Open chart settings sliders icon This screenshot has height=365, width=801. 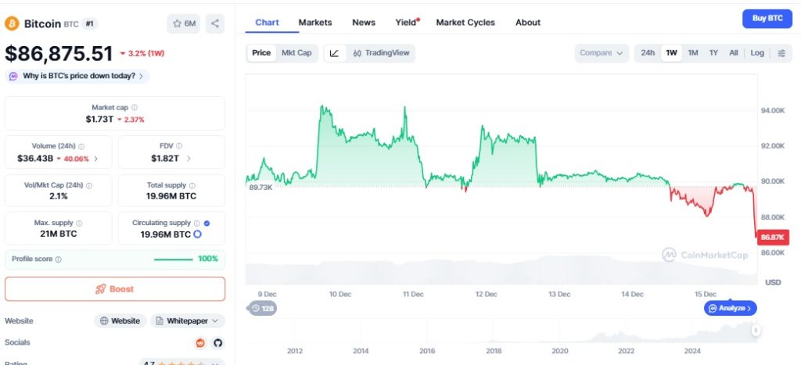tap(781, 53)
